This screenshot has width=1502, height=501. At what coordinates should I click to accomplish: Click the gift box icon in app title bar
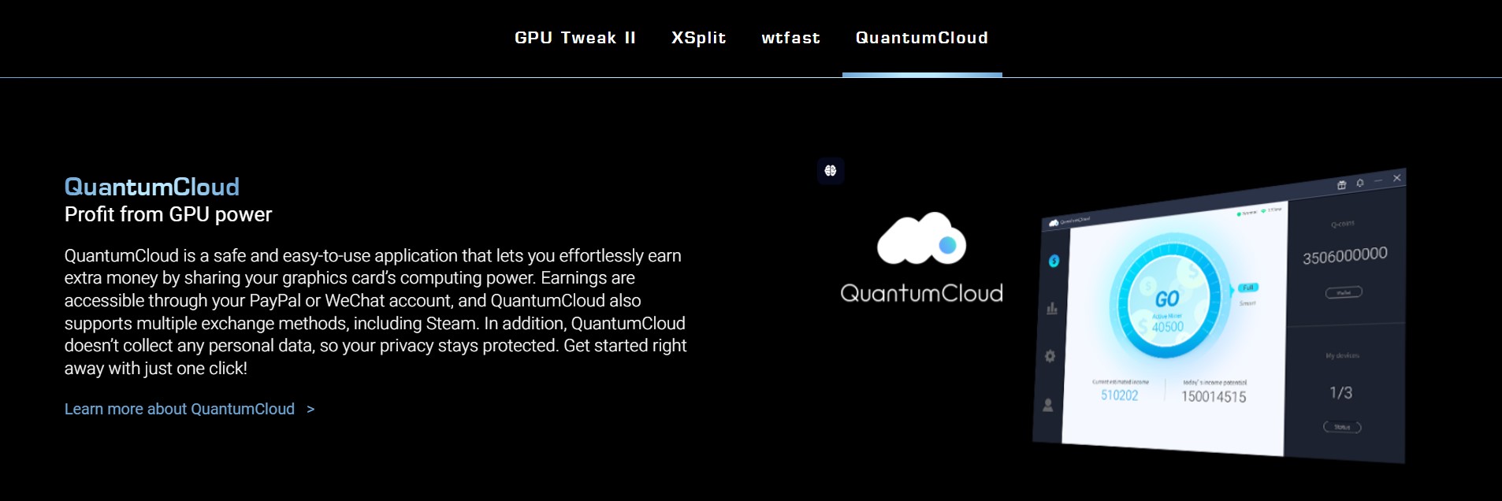(x=1341, y=185)
